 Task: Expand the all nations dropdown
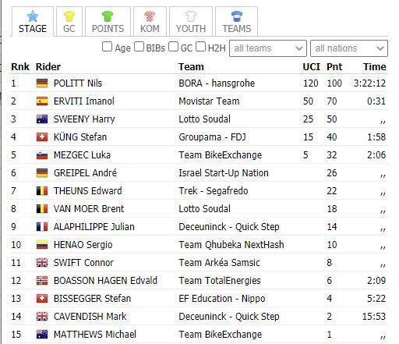(x=349, y=48)
